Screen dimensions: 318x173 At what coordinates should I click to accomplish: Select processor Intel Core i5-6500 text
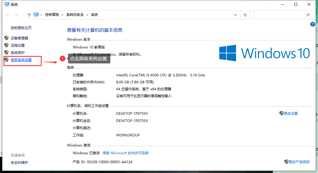click(x=161, y=75)
